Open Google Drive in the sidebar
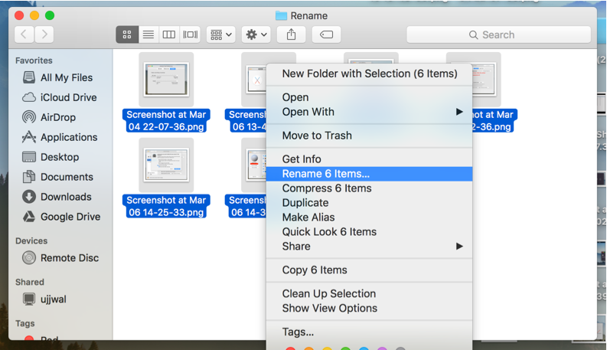Image resolution: width=607 pixels, height=350 pixels. coord(61,217)
